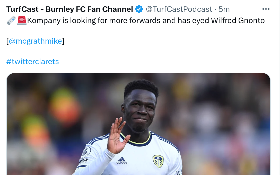Click the Leeds United crest on the shirt

[158, 161]
